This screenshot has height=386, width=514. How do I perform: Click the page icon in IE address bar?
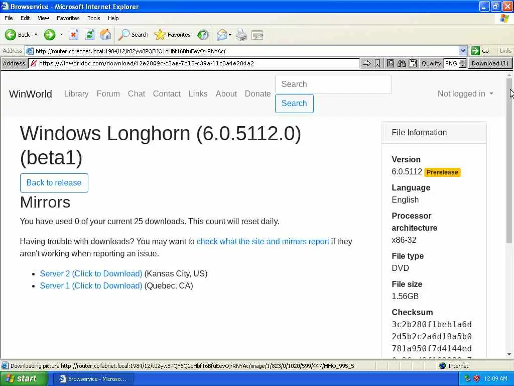pos(30,51)
